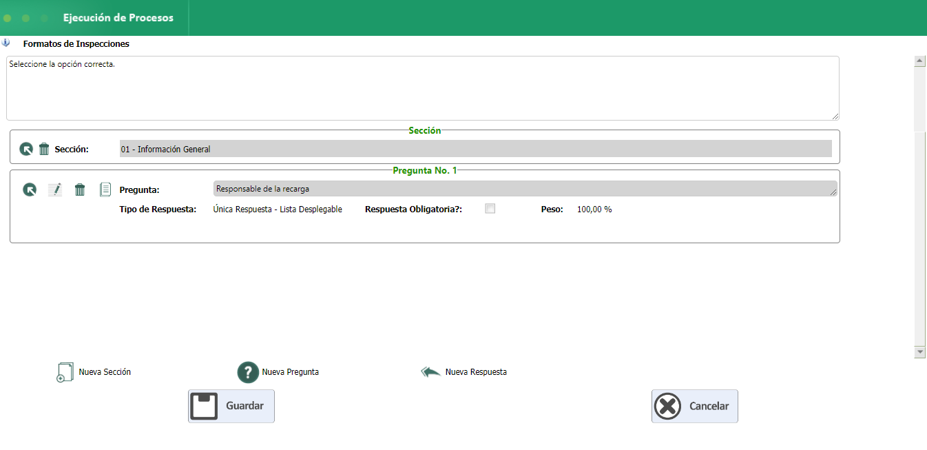Edit question 1 with the pencil icon
927x450 pixels.
click(55, 190)
